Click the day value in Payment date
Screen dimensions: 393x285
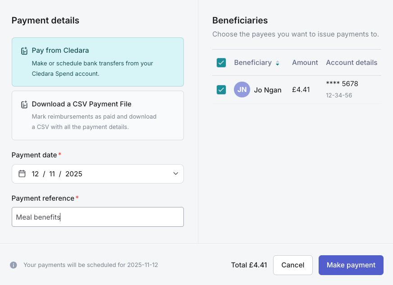click(35, 174)
